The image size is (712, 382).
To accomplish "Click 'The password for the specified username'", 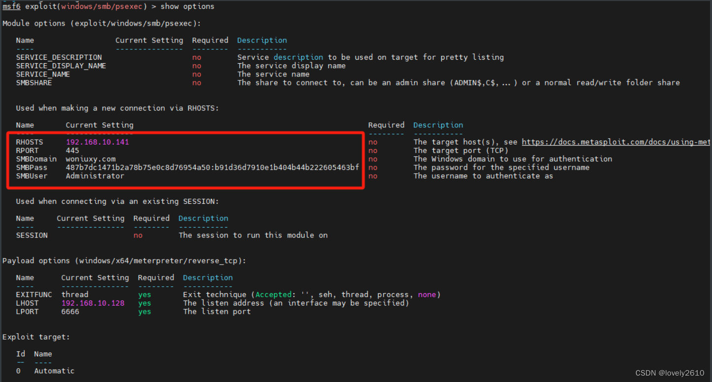I will click(x=501, y=167).
